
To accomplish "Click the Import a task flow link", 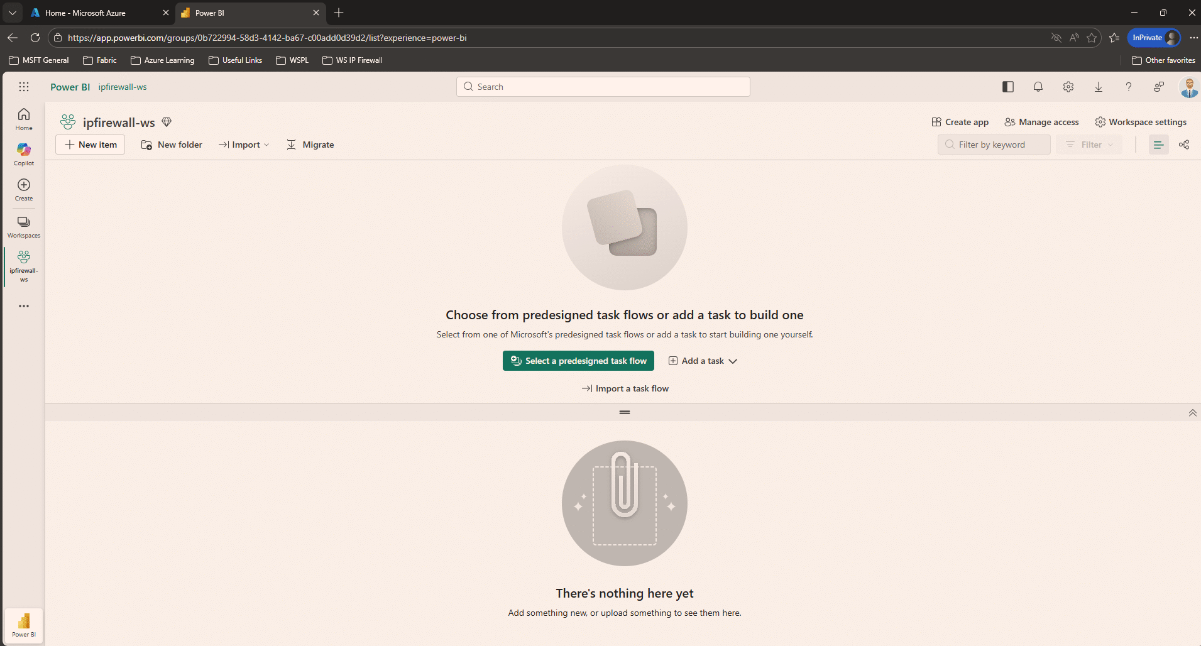I will (625, 388).
